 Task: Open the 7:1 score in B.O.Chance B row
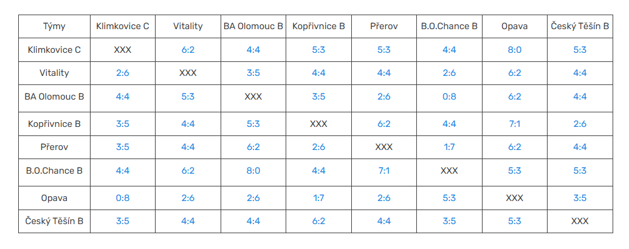[383, 171]
